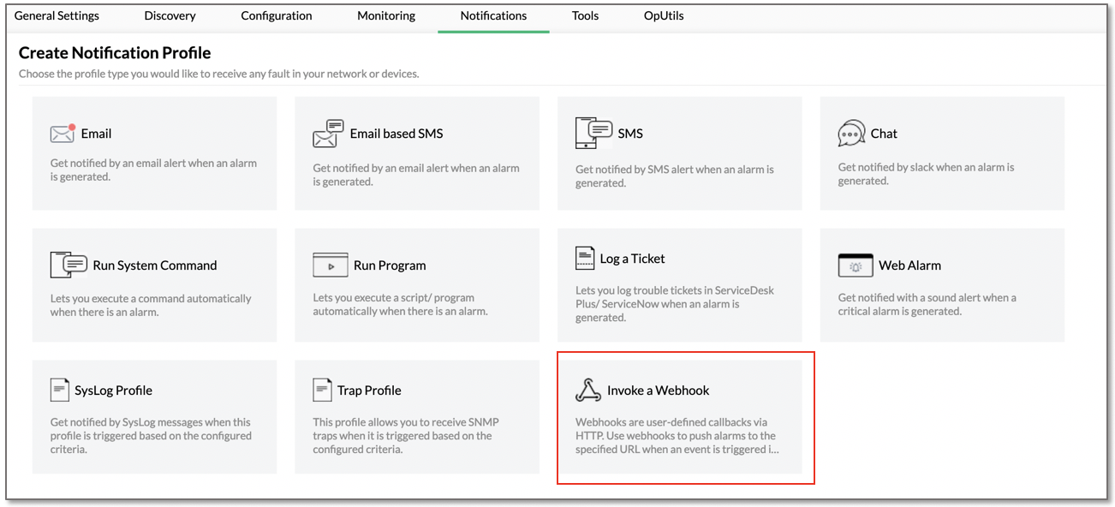Click the SysLog Profile document icon

coord(59,390)
